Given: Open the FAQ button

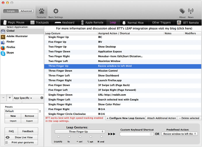Looking at the screenshot, I should (11, 131).
